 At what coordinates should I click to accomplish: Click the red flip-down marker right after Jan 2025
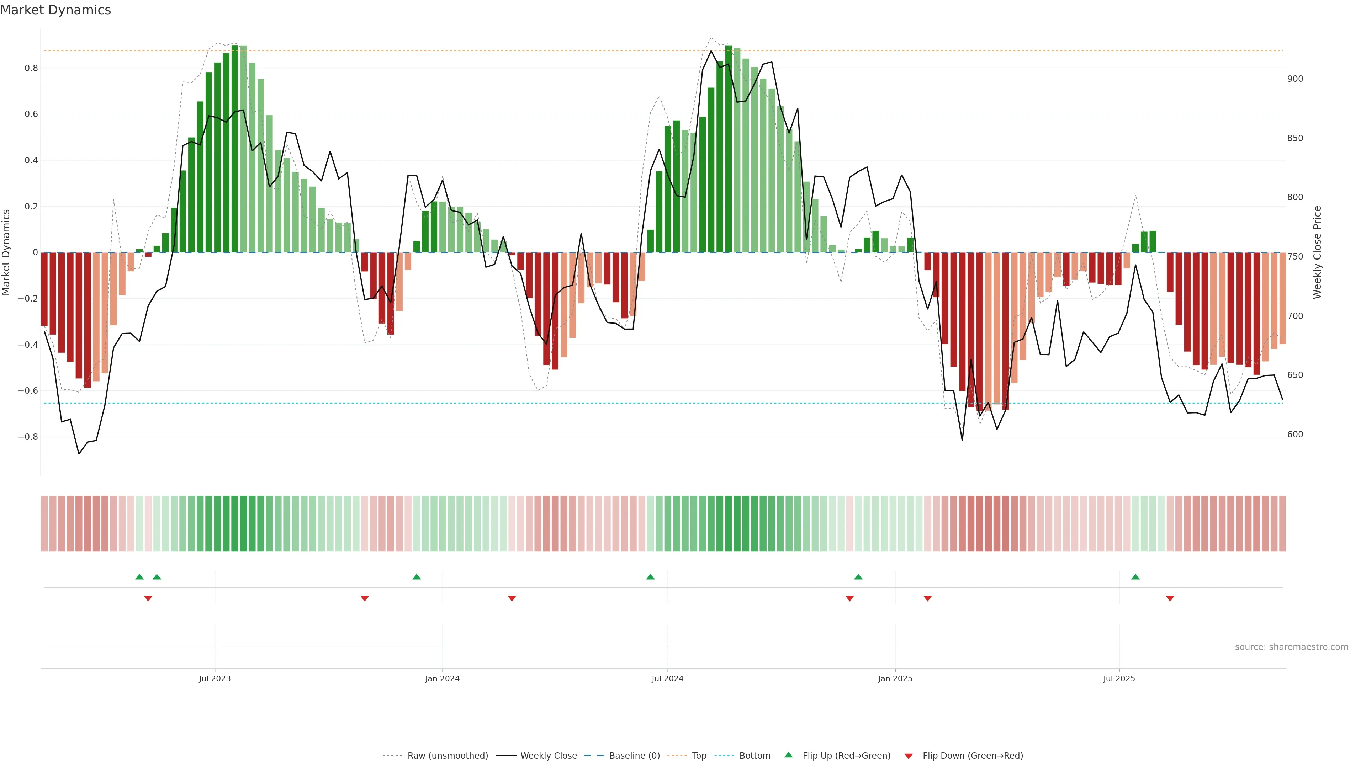click(x=927, y=598)
